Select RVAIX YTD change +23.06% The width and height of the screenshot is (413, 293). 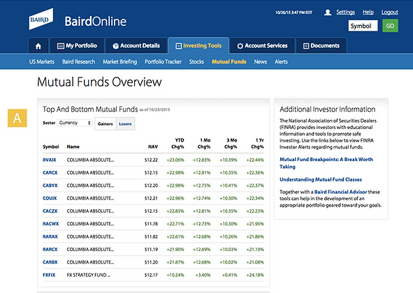tap(175, 160)
